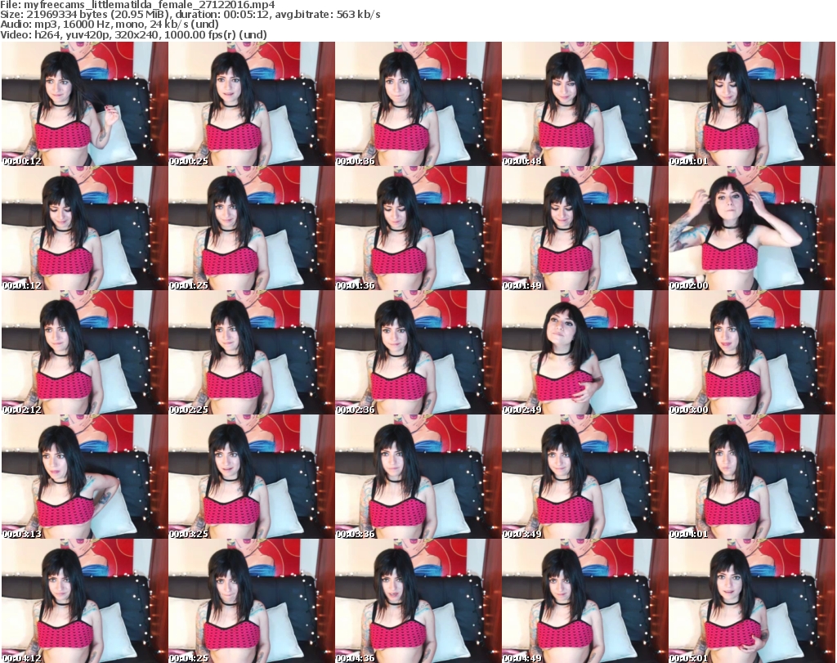Click the Audio mp3 info line
Screen dimensions: 837x663
pyautogui.click(x=110, y=25)
